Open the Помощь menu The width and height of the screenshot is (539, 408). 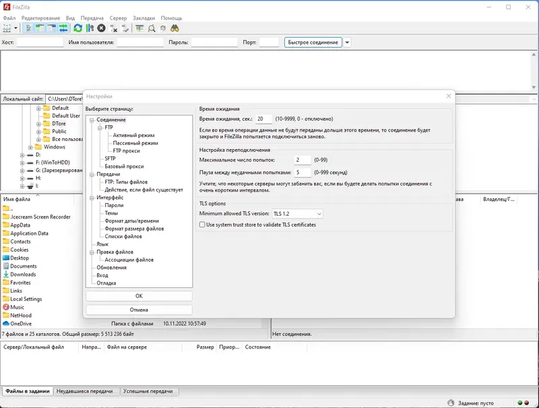coord(171,18)
